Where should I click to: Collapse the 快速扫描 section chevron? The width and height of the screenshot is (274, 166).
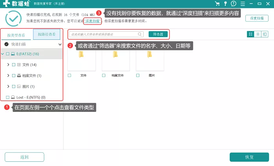tap(60, 44)
